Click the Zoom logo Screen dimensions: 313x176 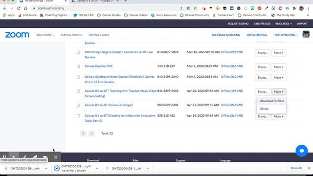pos(17,35)
